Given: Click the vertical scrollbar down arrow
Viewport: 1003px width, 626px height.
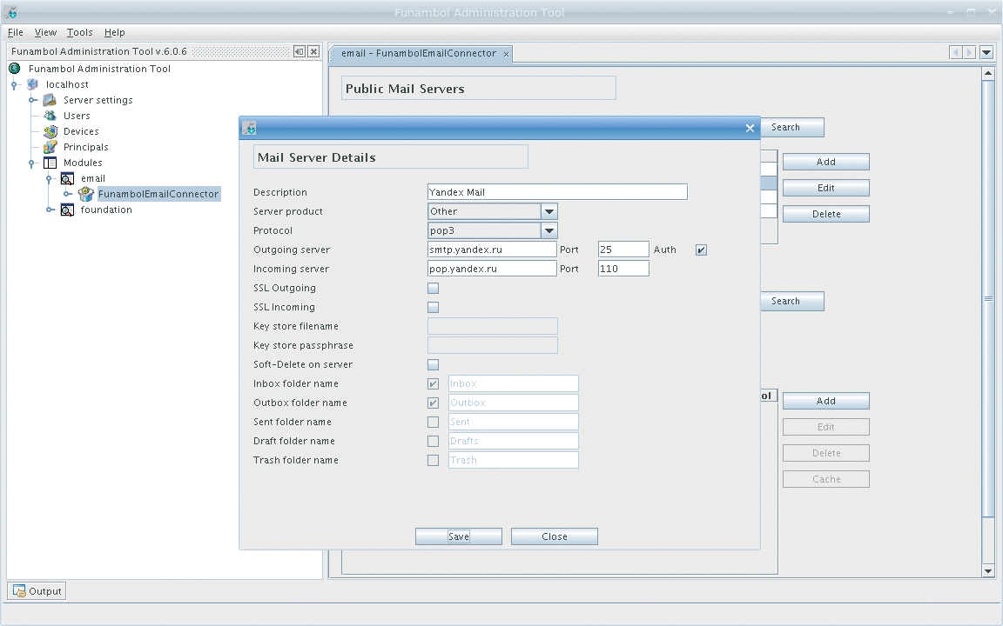Looking at the screenshot, I should coord(987,571).
